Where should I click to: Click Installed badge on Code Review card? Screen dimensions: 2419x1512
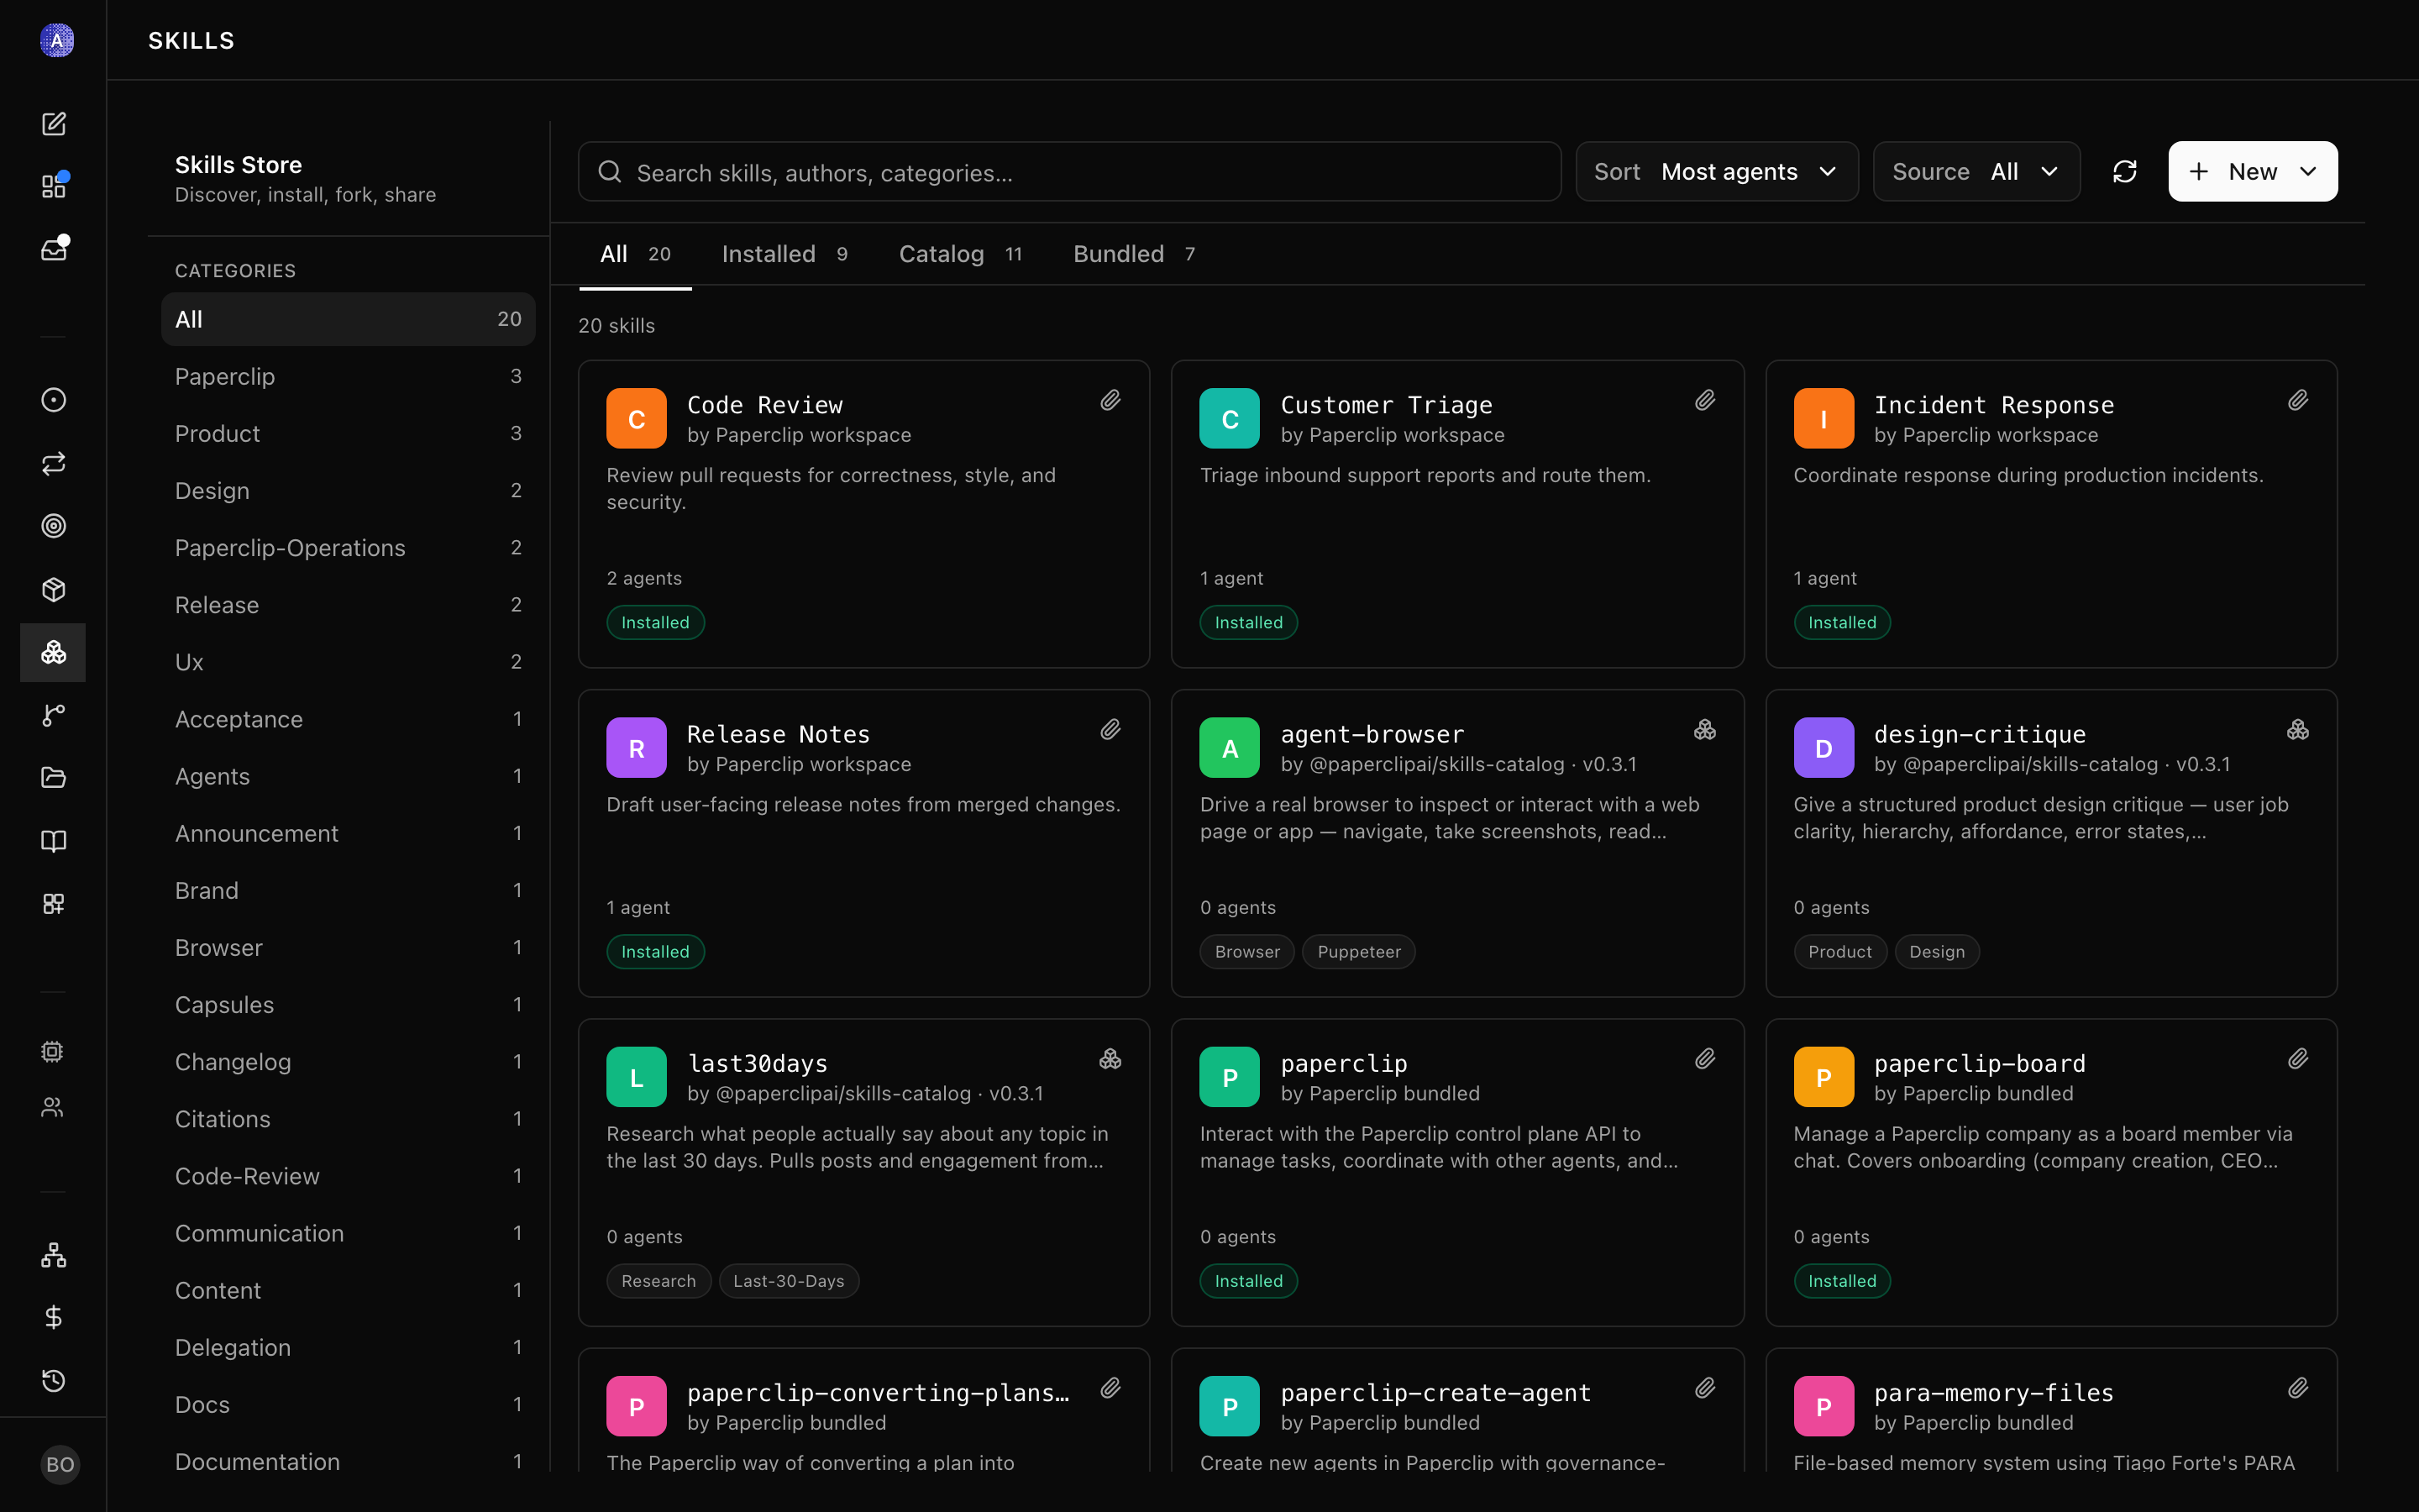655,622
